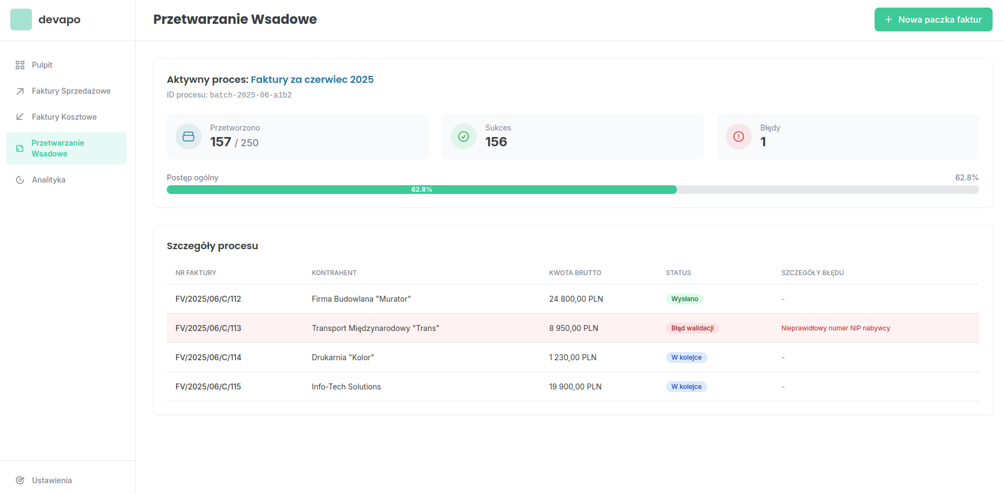The image size is (1004, 494).
Task: Click contractor Drukarnia "Kolor"
Action: [343, 357]
